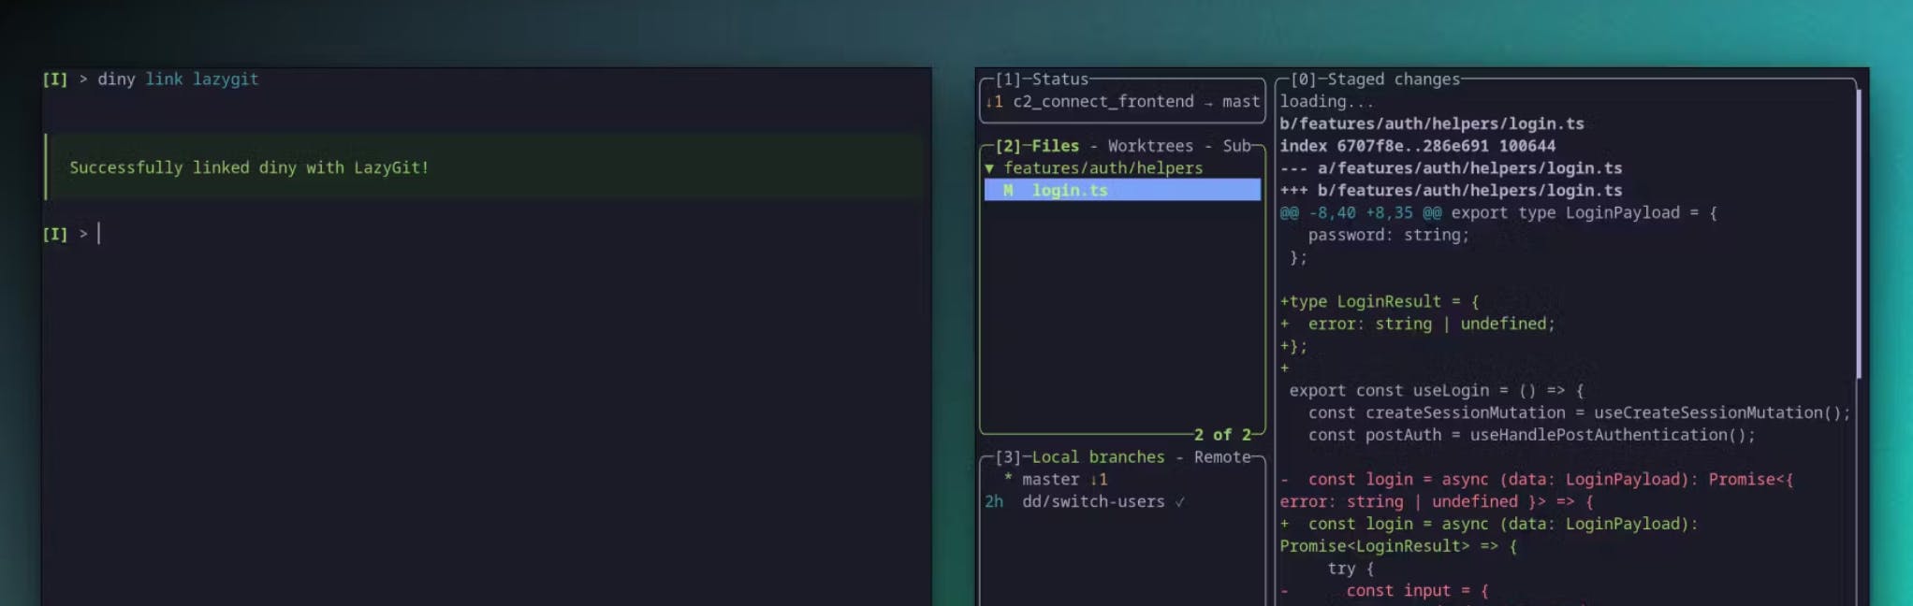Click the 'Successfully linked diny with LazyGit!' message
This screenshot has height=606, width=1913.
tap(249, 167)
